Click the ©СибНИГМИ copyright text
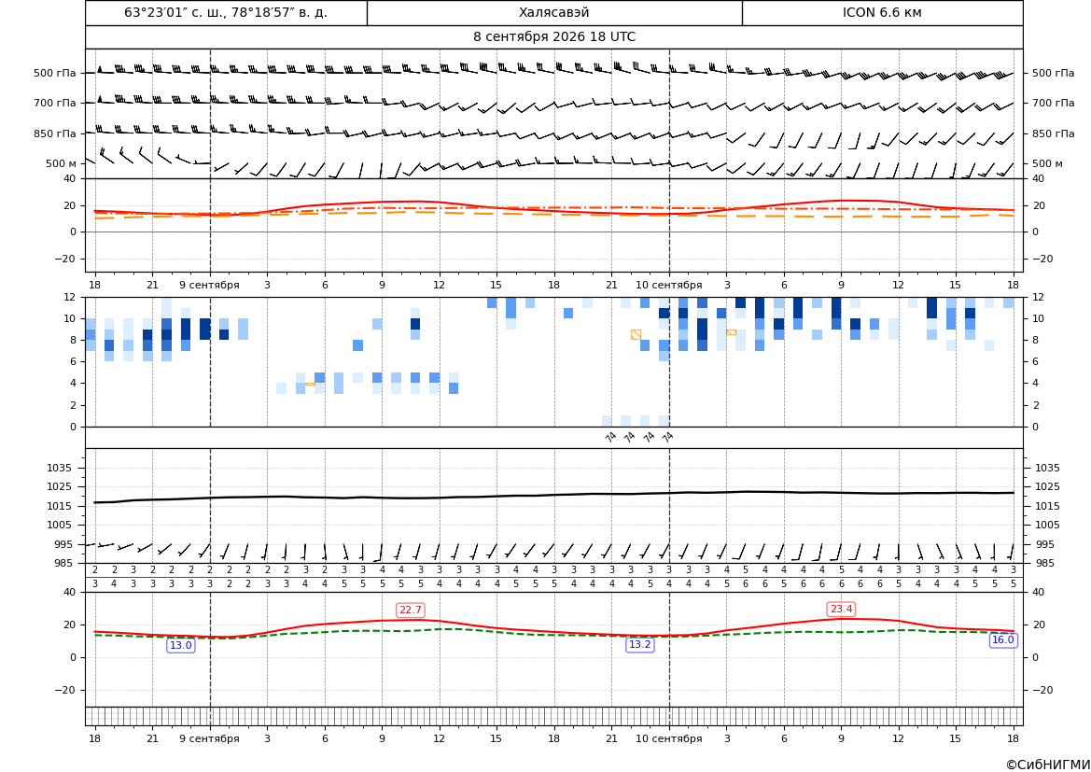Viewport: 1091px width, 772px height. click(1048, 765)
